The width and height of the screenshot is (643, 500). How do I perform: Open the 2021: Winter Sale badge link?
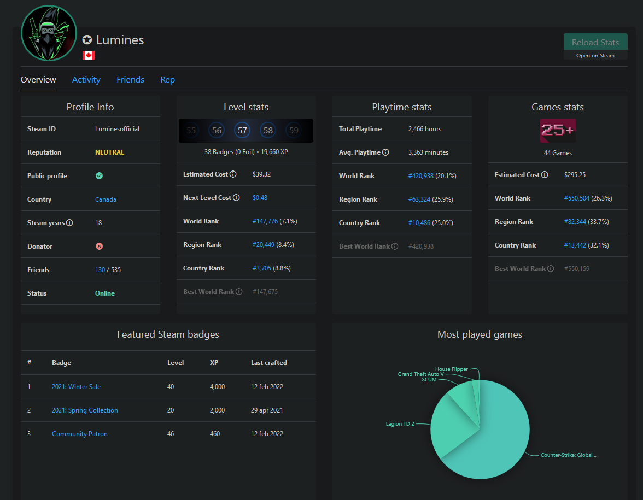[77, 387]
